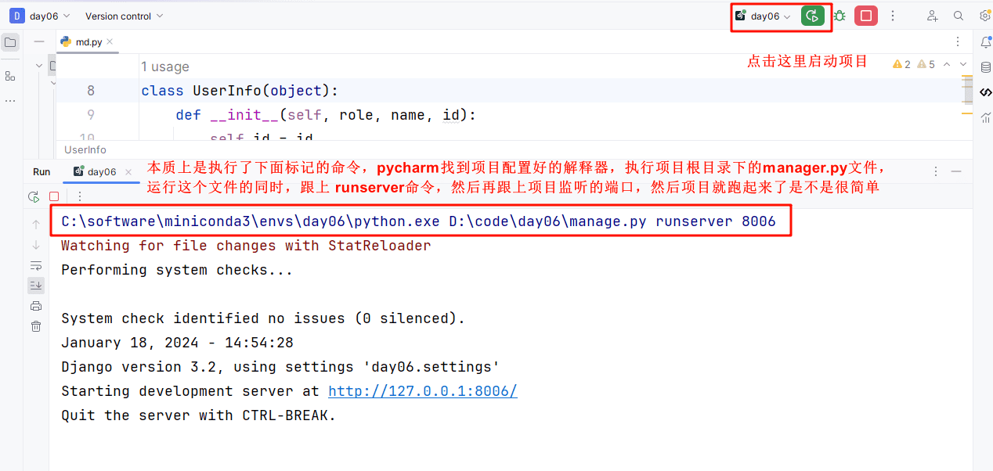
Task: Click line number 8 in the editor gutter
Action: [x=91, y=91]
